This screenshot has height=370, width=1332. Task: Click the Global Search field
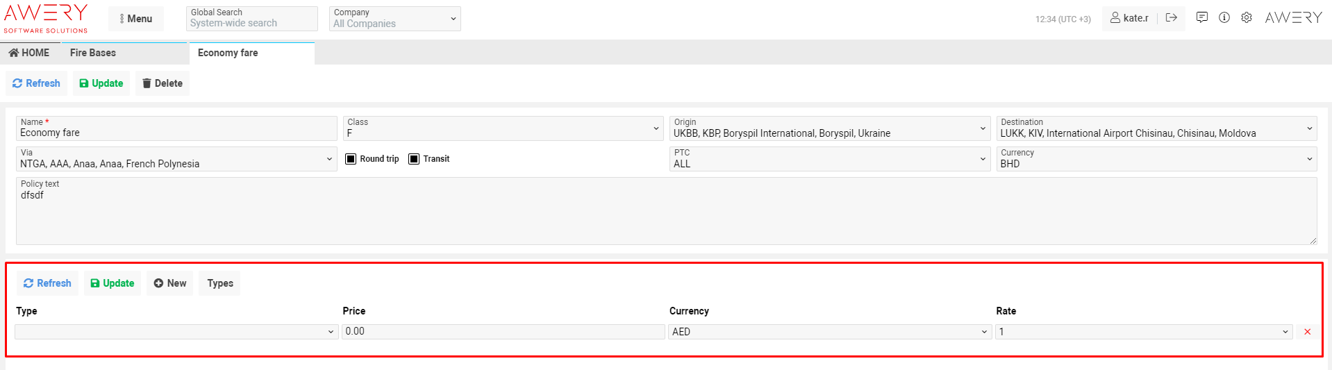tap(251, 23)
